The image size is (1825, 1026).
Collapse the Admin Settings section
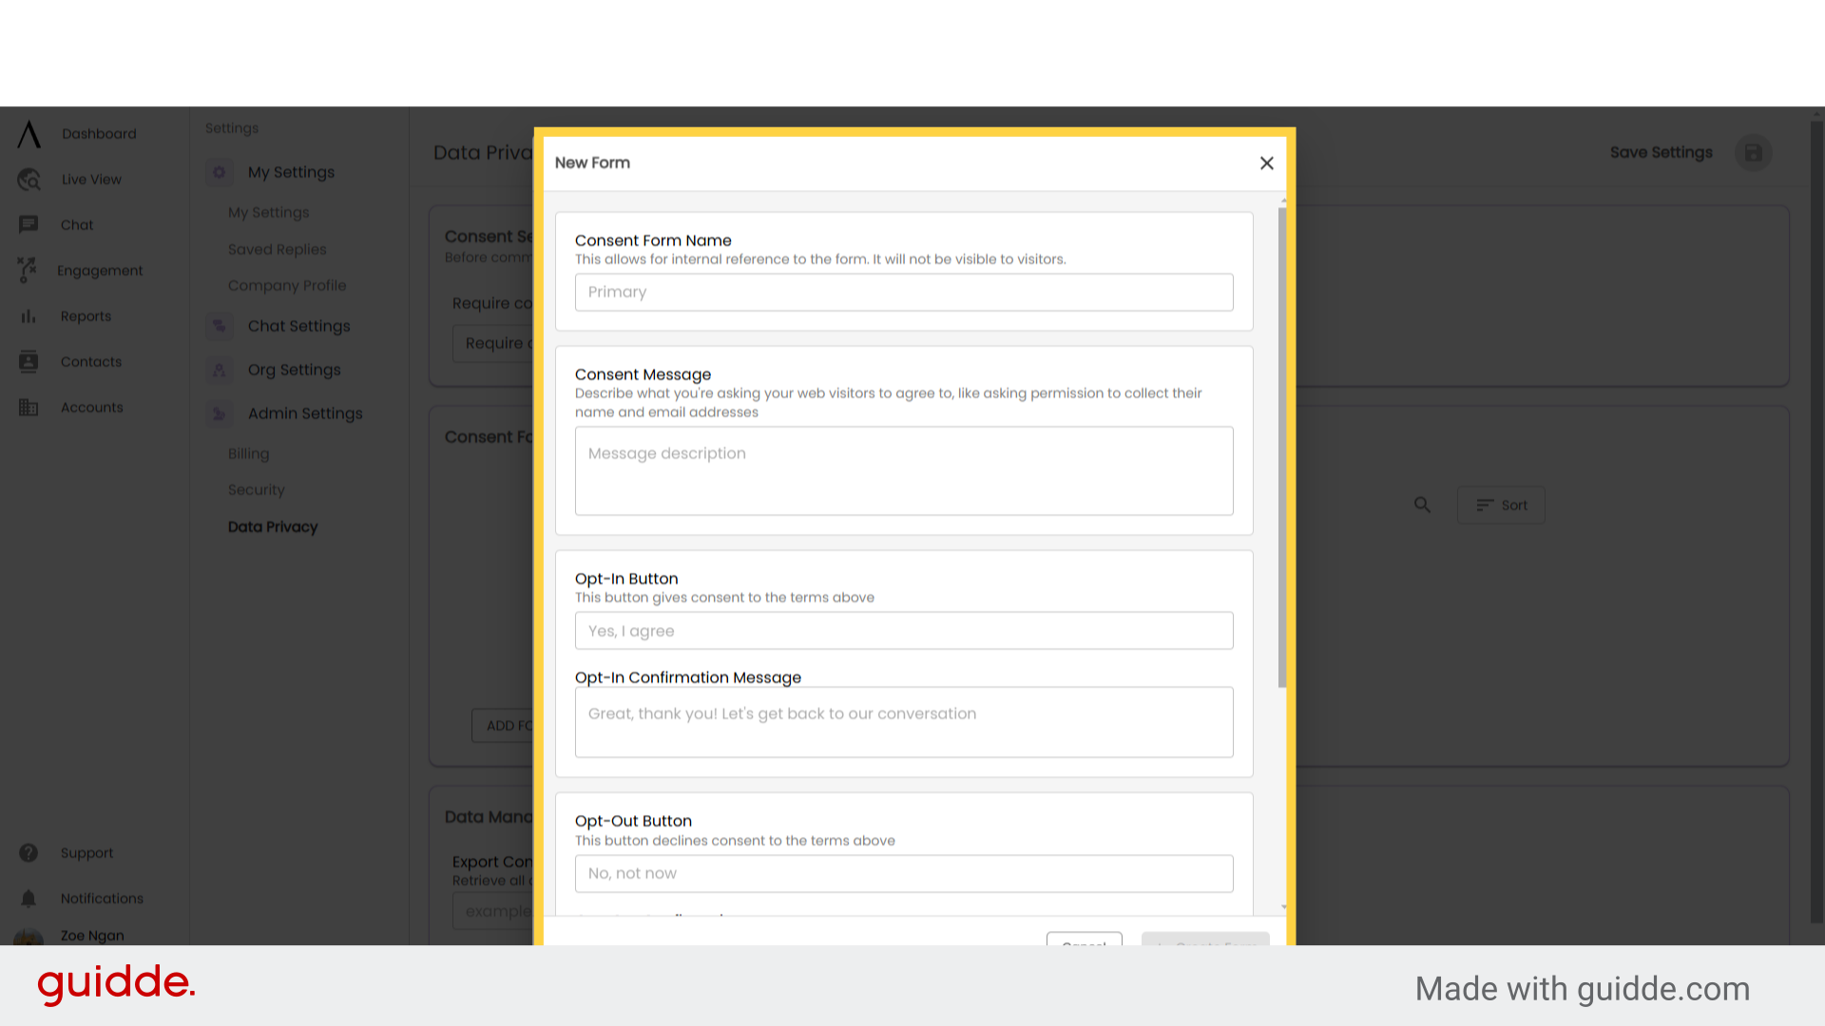305,413
